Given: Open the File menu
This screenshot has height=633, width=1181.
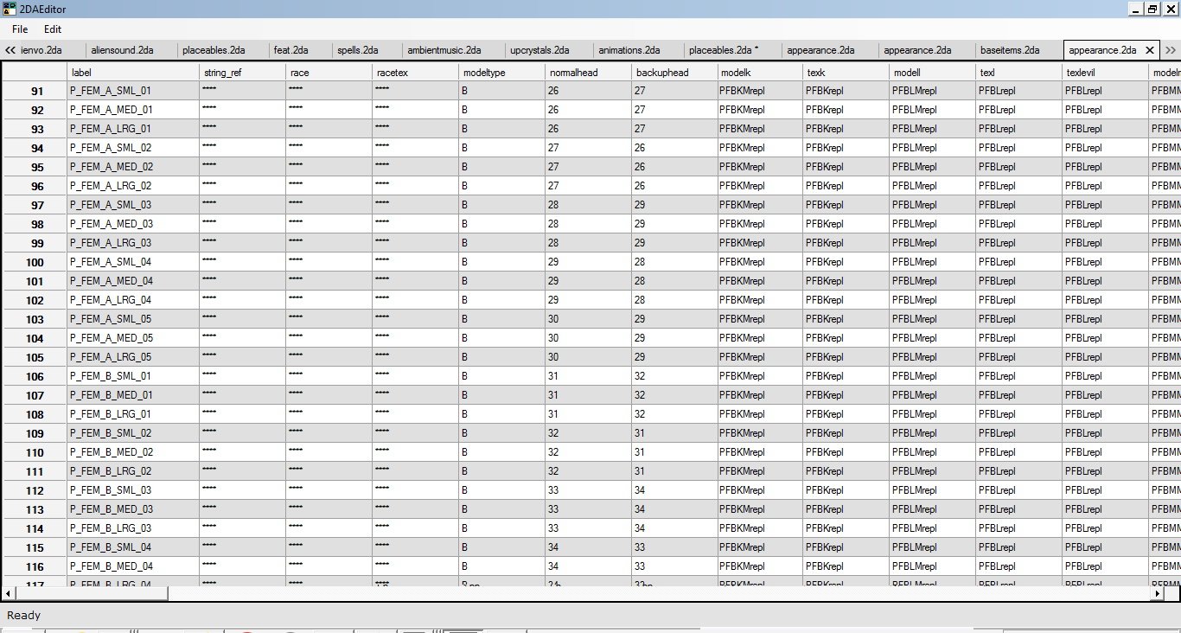Looking at the screenshot, I should (19, 29).
